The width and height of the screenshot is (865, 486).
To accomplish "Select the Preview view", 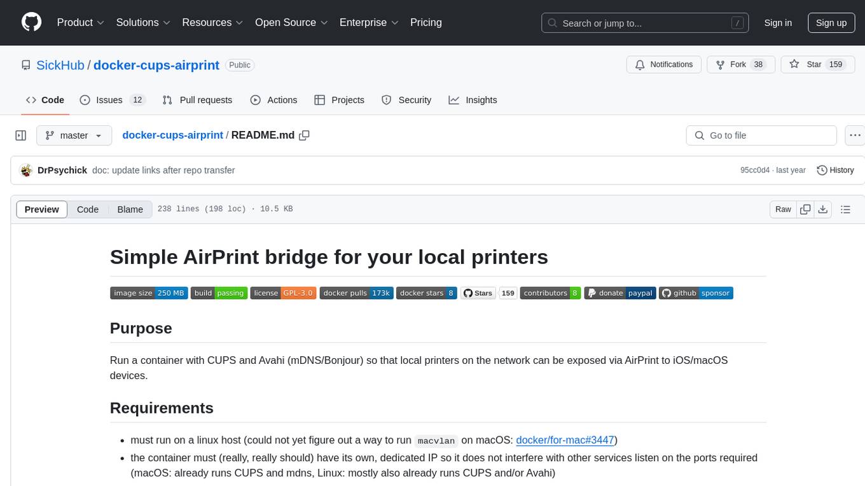I will (42, 209).
